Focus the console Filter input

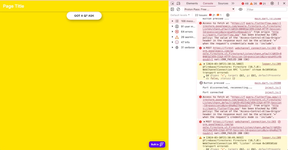tap(266, 9)
